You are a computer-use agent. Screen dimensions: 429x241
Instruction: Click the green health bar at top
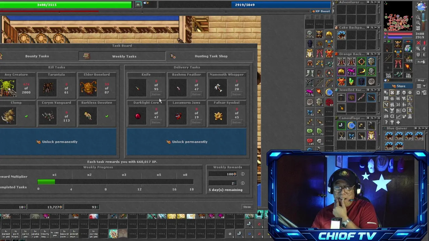tap(66, 5)
